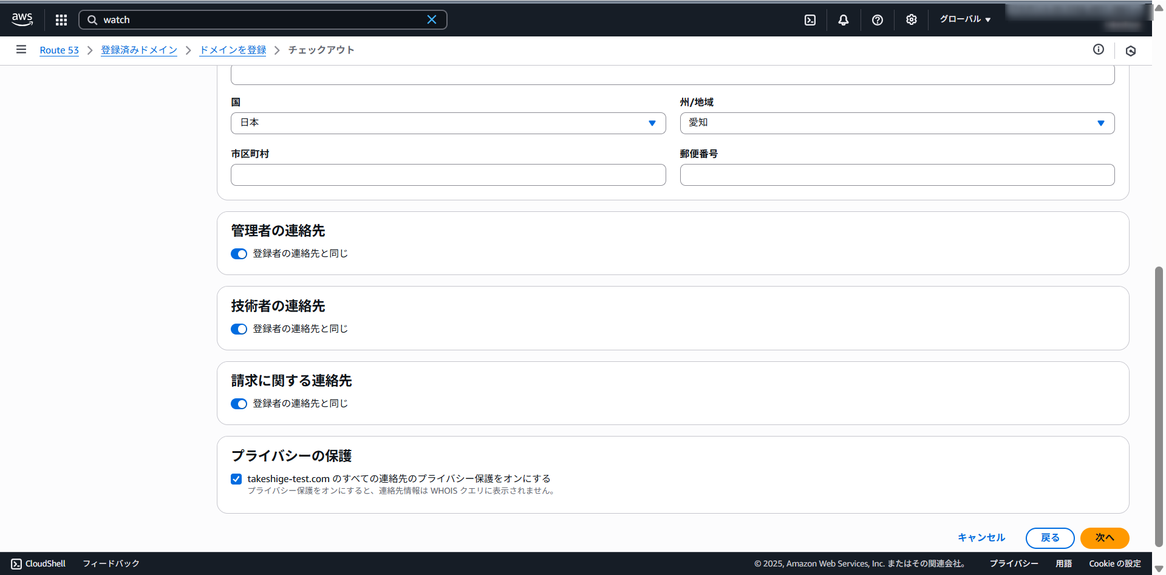
Task: Open the info panel icon
Action: point(1098,50)
